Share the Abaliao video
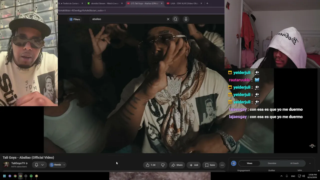 177,165
